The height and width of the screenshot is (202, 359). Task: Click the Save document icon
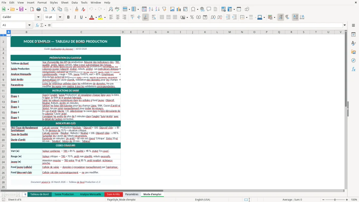(21, 9)
